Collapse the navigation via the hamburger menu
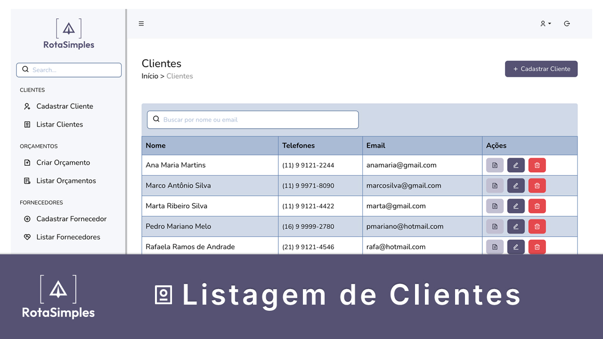 [x=141, y=24]
